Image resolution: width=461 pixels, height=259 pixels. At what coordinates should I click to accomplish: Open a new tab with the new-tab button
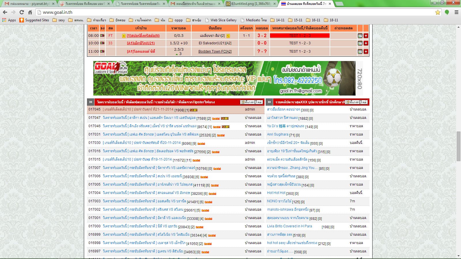point(339,4)
